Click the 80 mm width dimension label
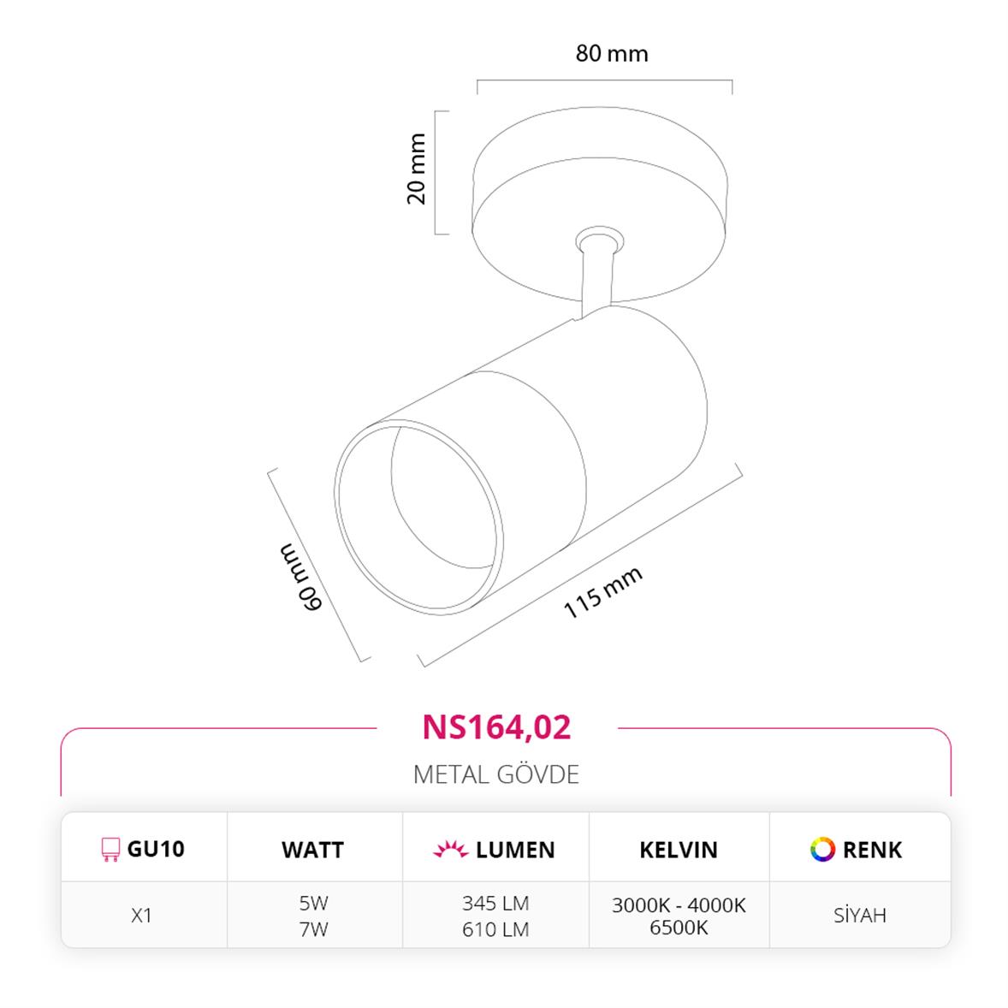1008x1008 pixels. (x=612, y=53)
